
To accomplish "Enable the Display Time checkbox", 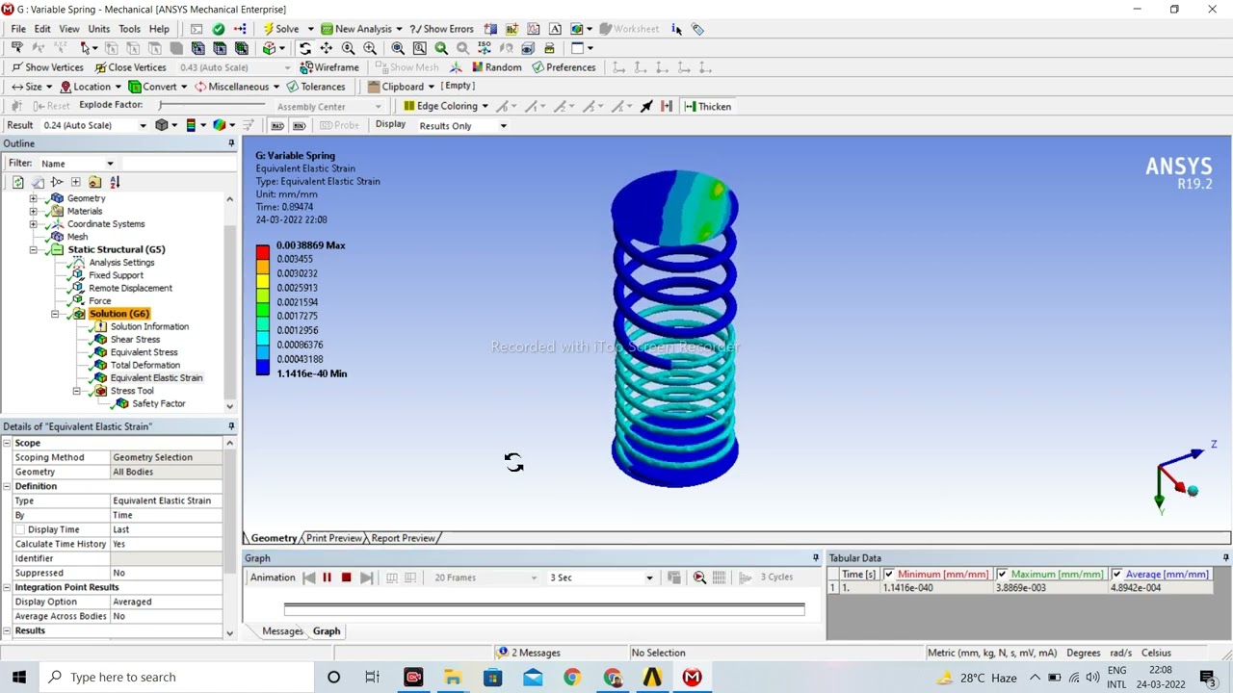I will tap(20, 529).
